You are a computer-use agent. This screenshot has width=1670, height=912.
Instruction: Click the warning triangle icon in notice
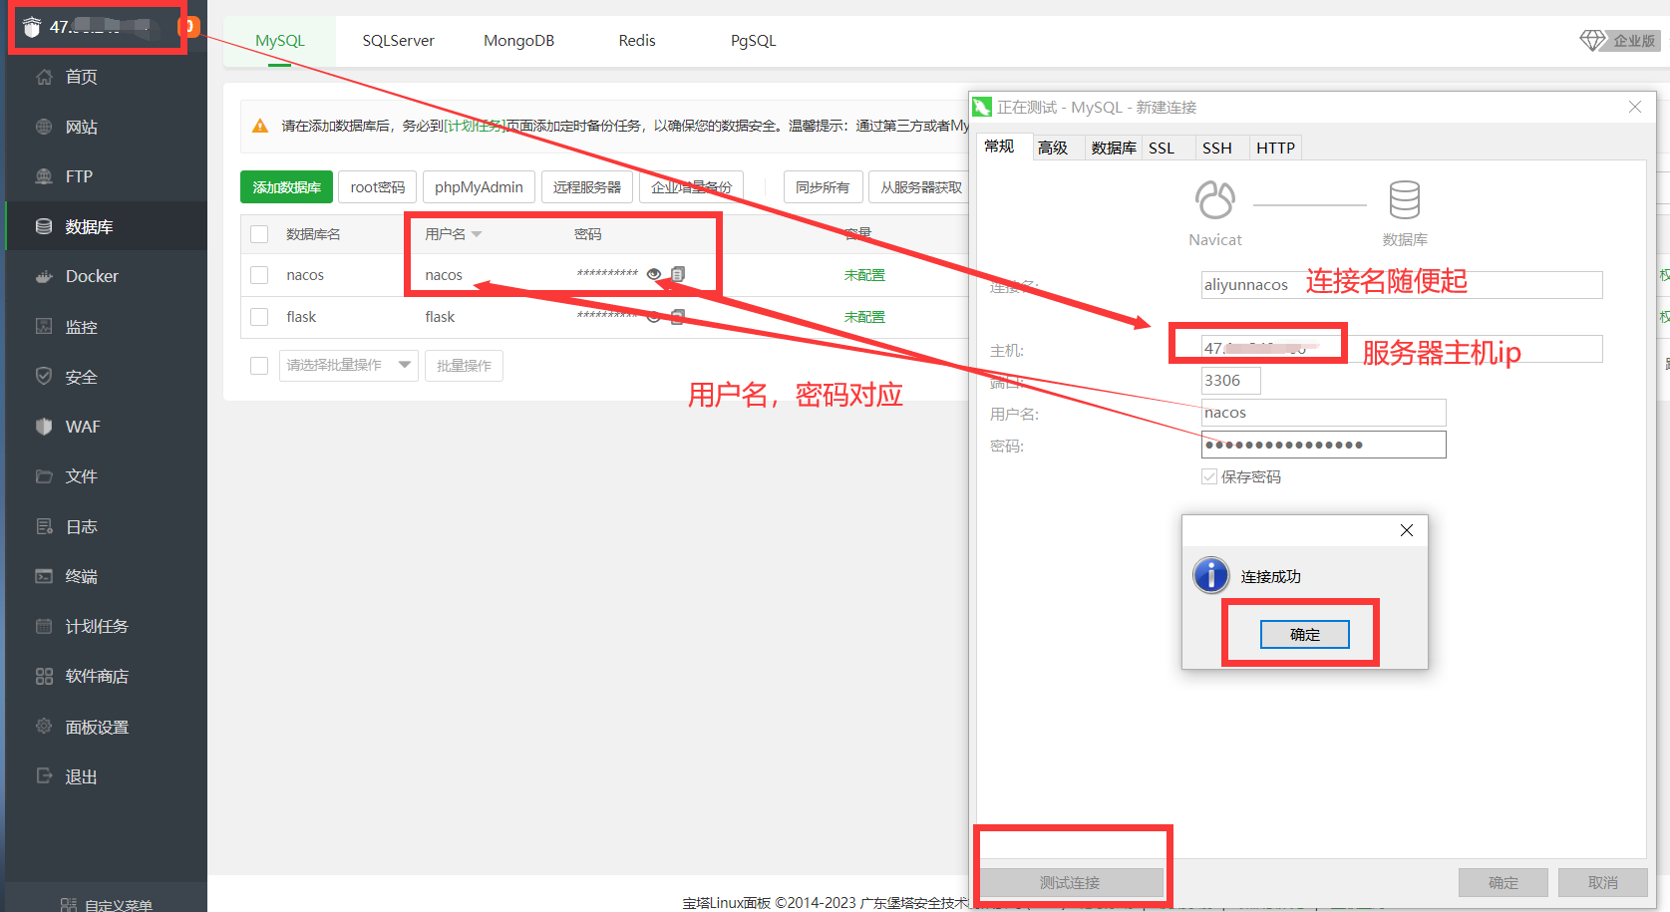[x=260, y=126]
